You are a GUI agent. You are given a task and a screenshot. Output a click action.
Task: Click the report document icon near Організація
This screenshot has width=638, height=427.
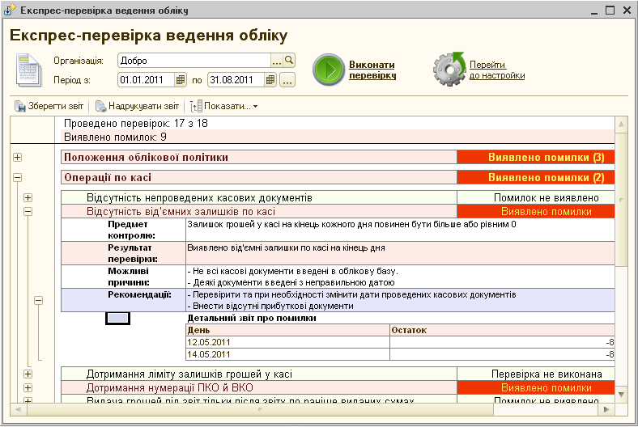point(28,70)
